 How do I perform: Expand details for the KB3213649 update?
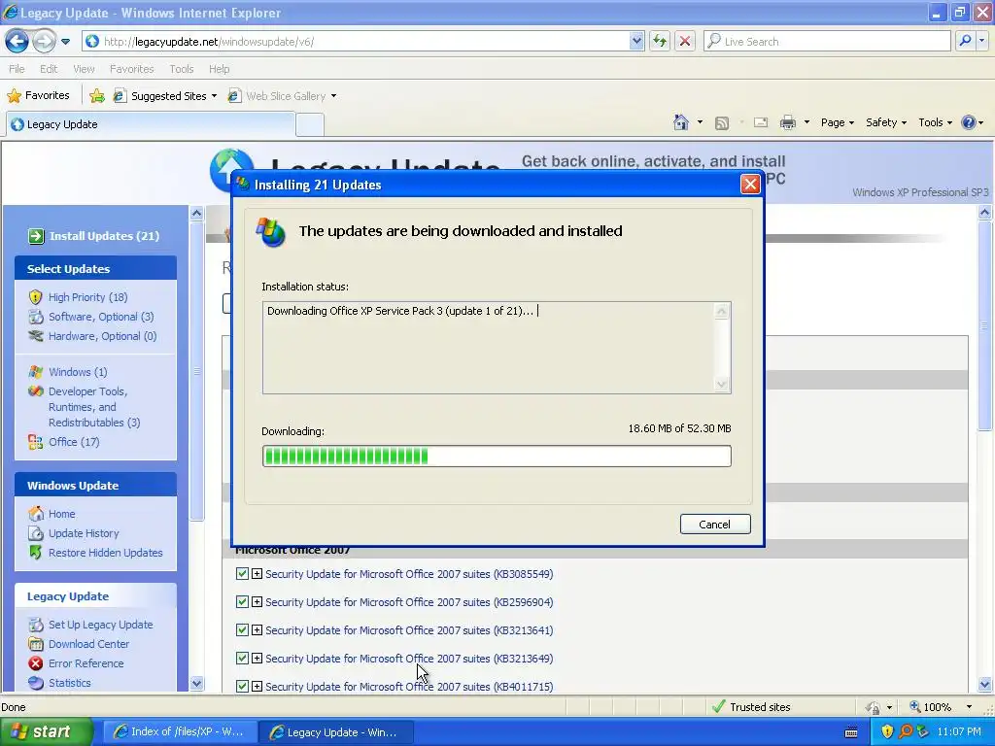[x=257, y=658]
